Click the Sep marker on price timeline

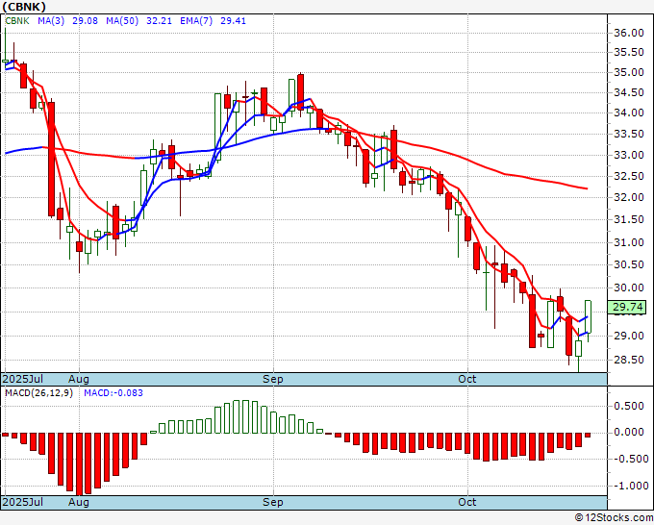[274, 380]
